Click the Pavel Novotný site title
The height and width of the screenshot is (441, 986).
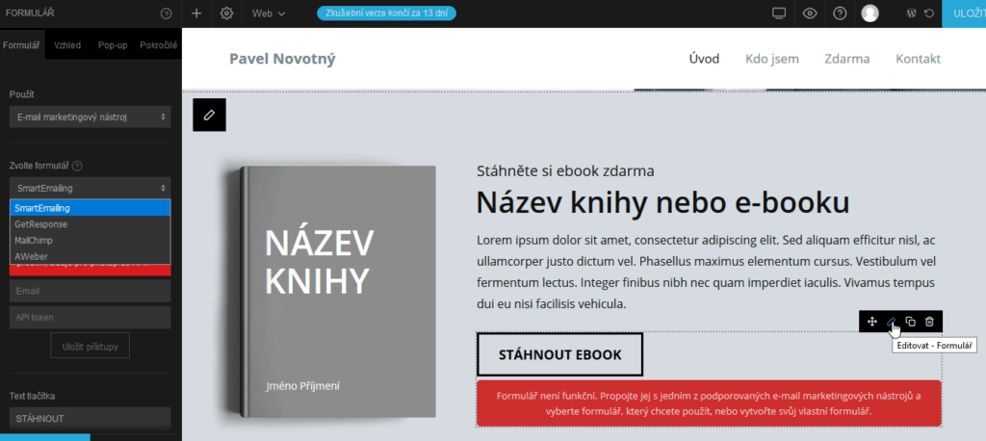tap(282, 59)
